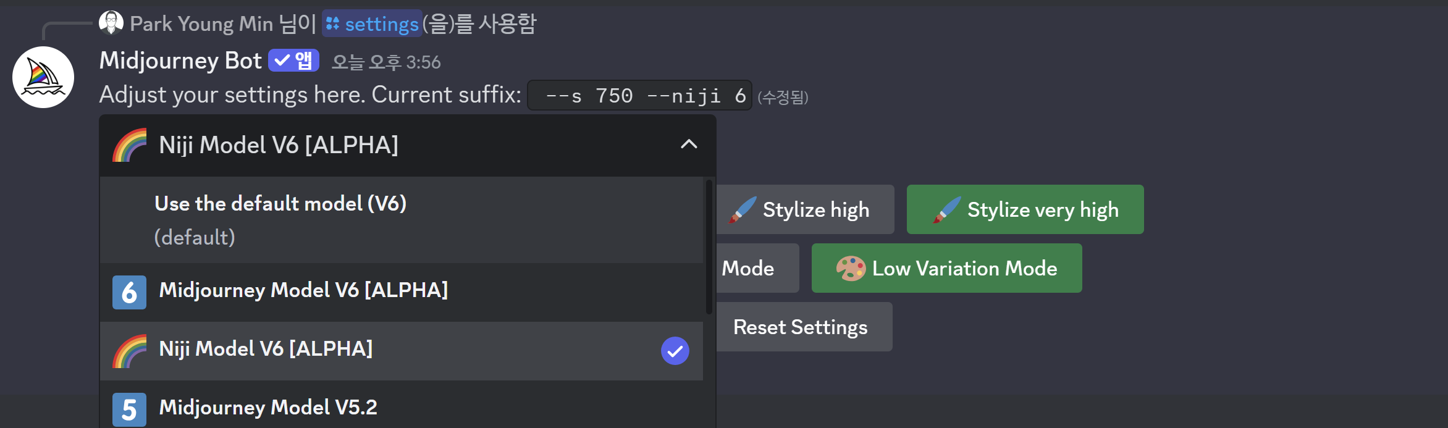
Task: Click the checkmark on Niji Model V6
Action: [x=675, y=351]
